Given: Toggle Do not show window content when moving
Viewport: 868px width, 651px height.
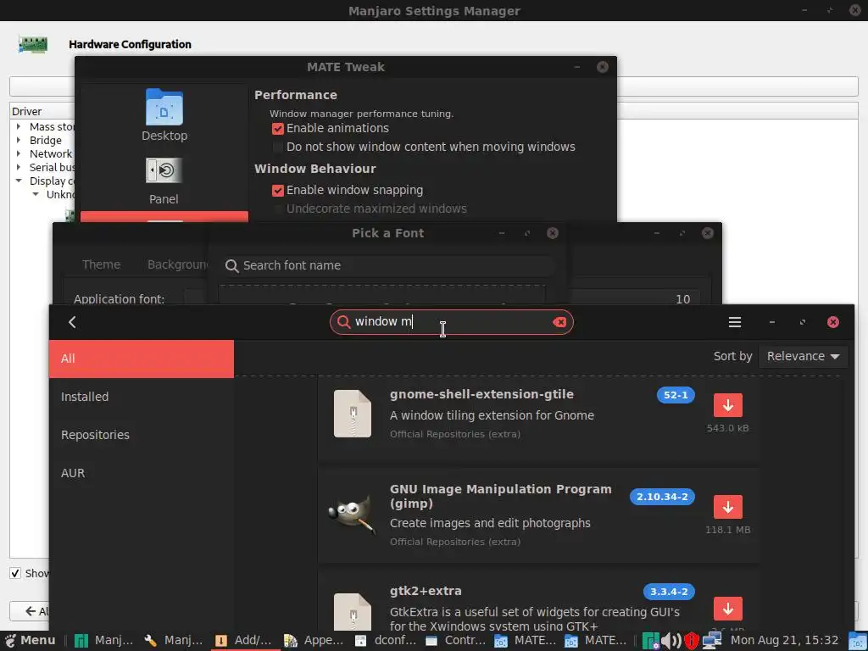Looking at the screenshot, I should [x=278, y=147].
